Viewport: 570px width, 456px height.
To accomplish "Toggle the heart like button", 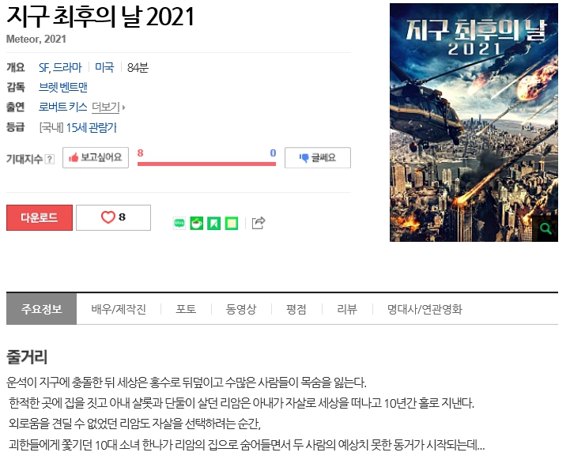I will (x=112, y=217).
